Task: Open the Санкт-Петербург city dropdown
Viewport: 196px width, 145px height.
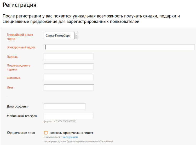Action: [x=61, y=35]
